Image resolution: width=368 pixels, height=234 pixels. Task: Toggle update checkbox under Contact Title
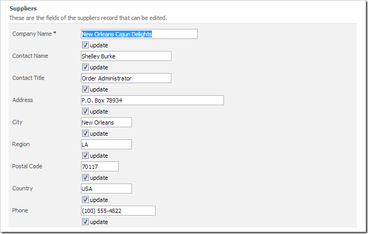pos(85,89)
